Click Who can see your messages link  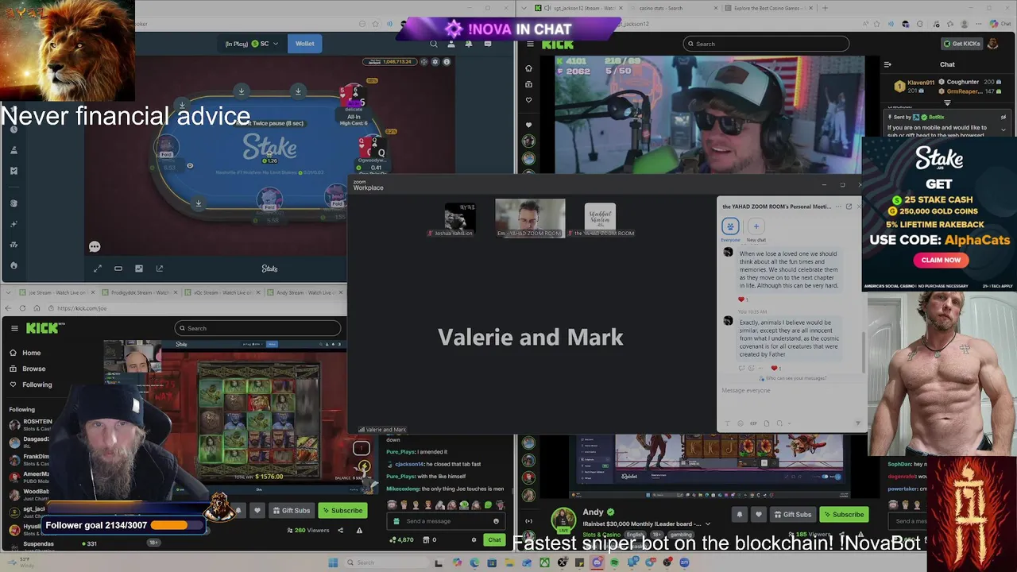(796, 378)
